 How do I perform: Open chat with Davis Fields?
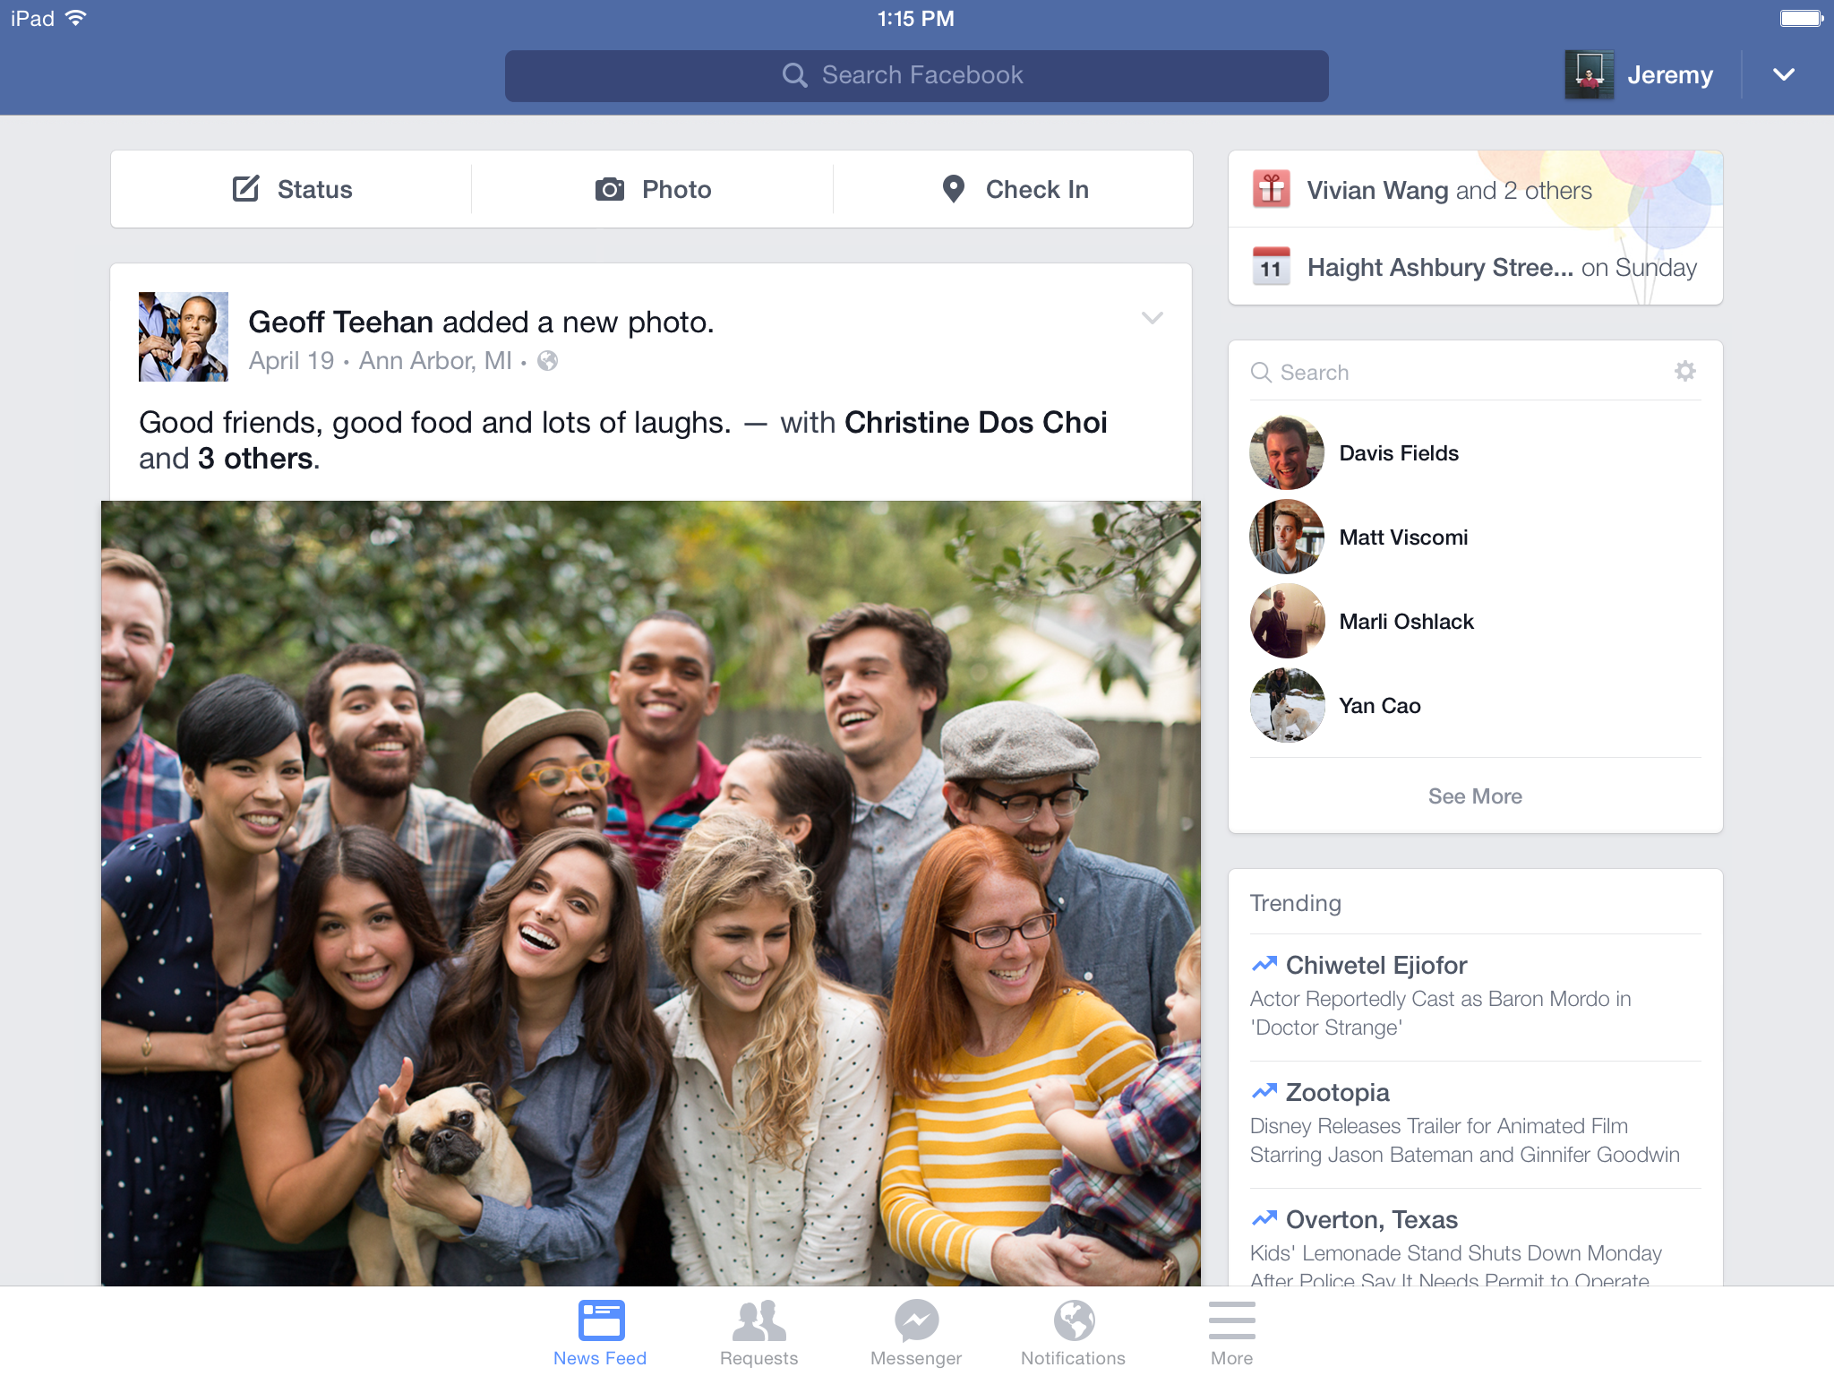point(1398,453)
